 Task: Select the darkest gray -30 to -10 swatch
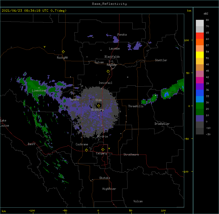[200, 131]
